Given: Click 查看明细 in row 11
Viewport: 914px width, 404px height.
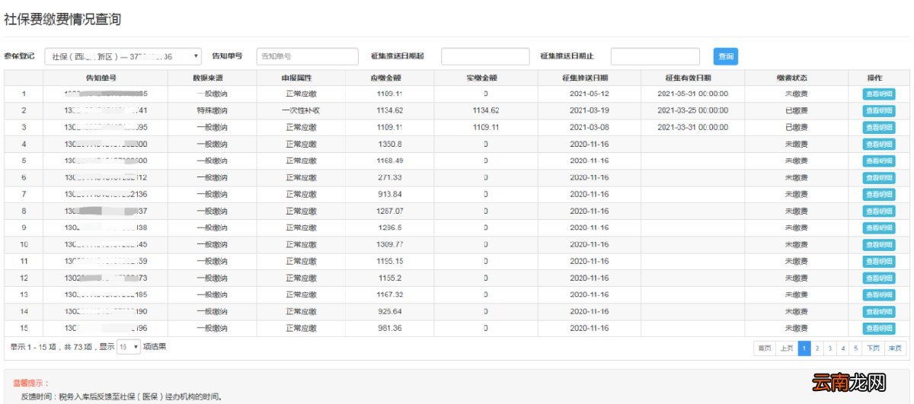Looking at the screenshot, I should pyautogui.click(x=879, y=262).
